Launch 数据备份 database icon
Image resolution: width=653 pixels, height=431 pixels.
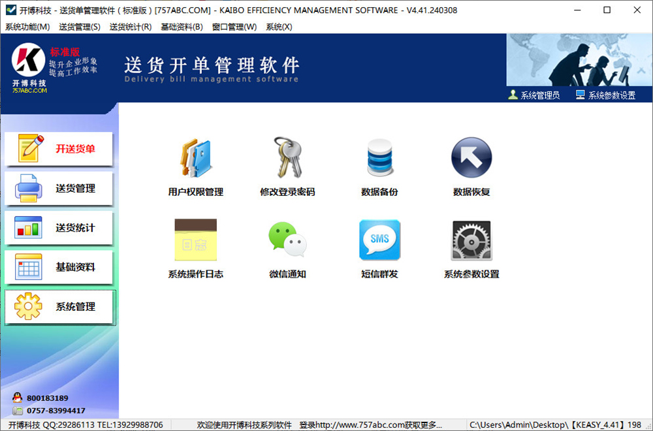[x=379, y=157]
